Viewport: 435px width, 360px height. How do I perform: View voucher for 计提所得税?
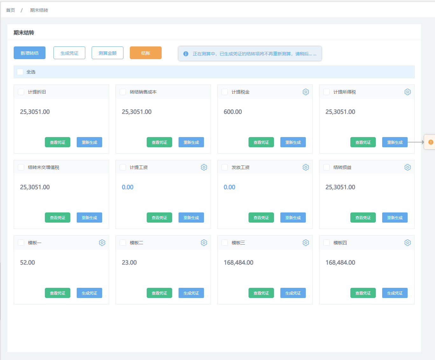pyautogui.click(x=363, y=142)
